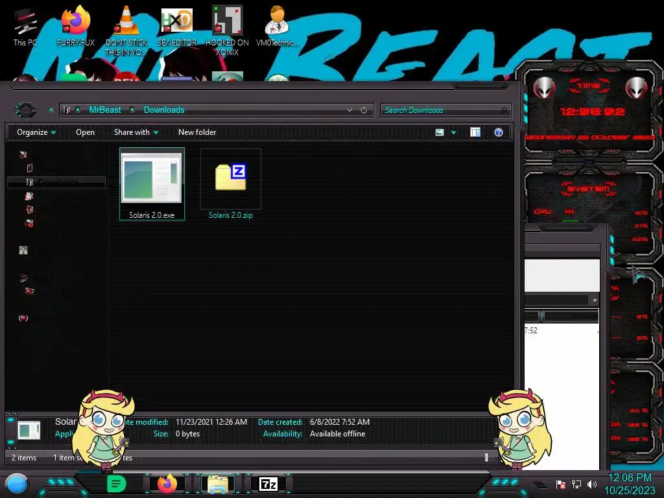This screenshot has width=664, height=498.
Task: Click the volume speaker tray icon
Action: point(591,484)
